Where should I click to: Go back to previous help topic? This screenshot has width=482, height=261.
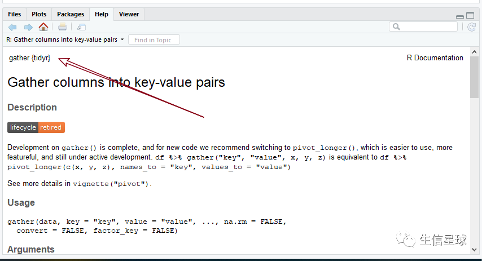pyautogui.click(x=12, y=27)
